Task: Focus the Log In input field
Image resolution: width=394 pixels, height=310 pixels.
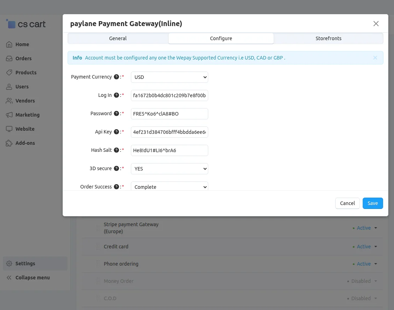Action: coord(169,95)
